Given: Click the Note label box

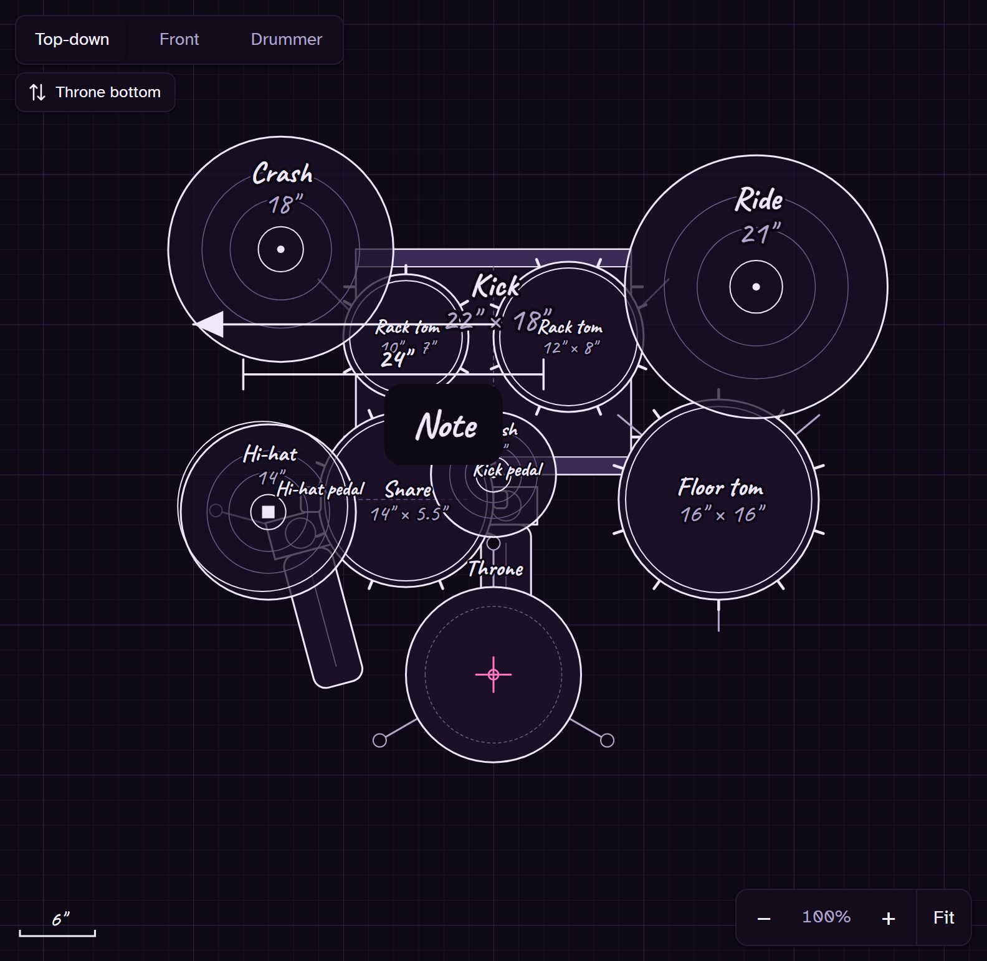Looking at the screenshot, I should pos(444,425).
